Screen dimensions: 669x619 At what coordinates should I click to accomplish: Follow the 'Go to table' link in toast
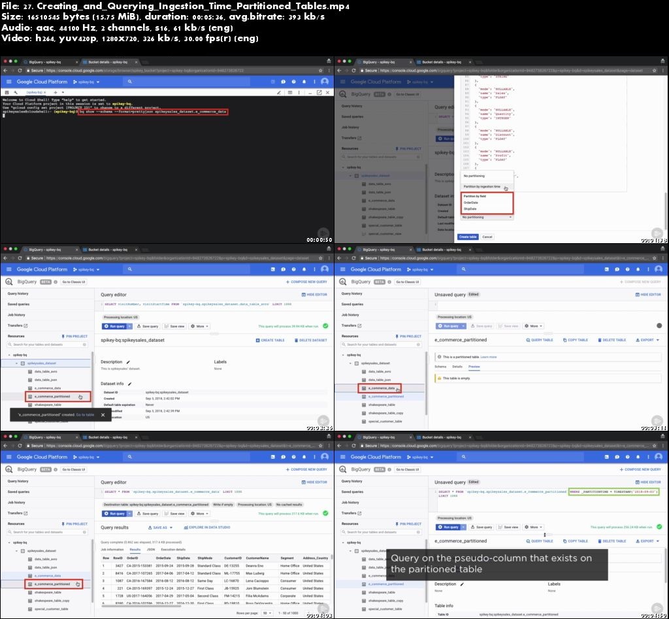click(85, 415)
